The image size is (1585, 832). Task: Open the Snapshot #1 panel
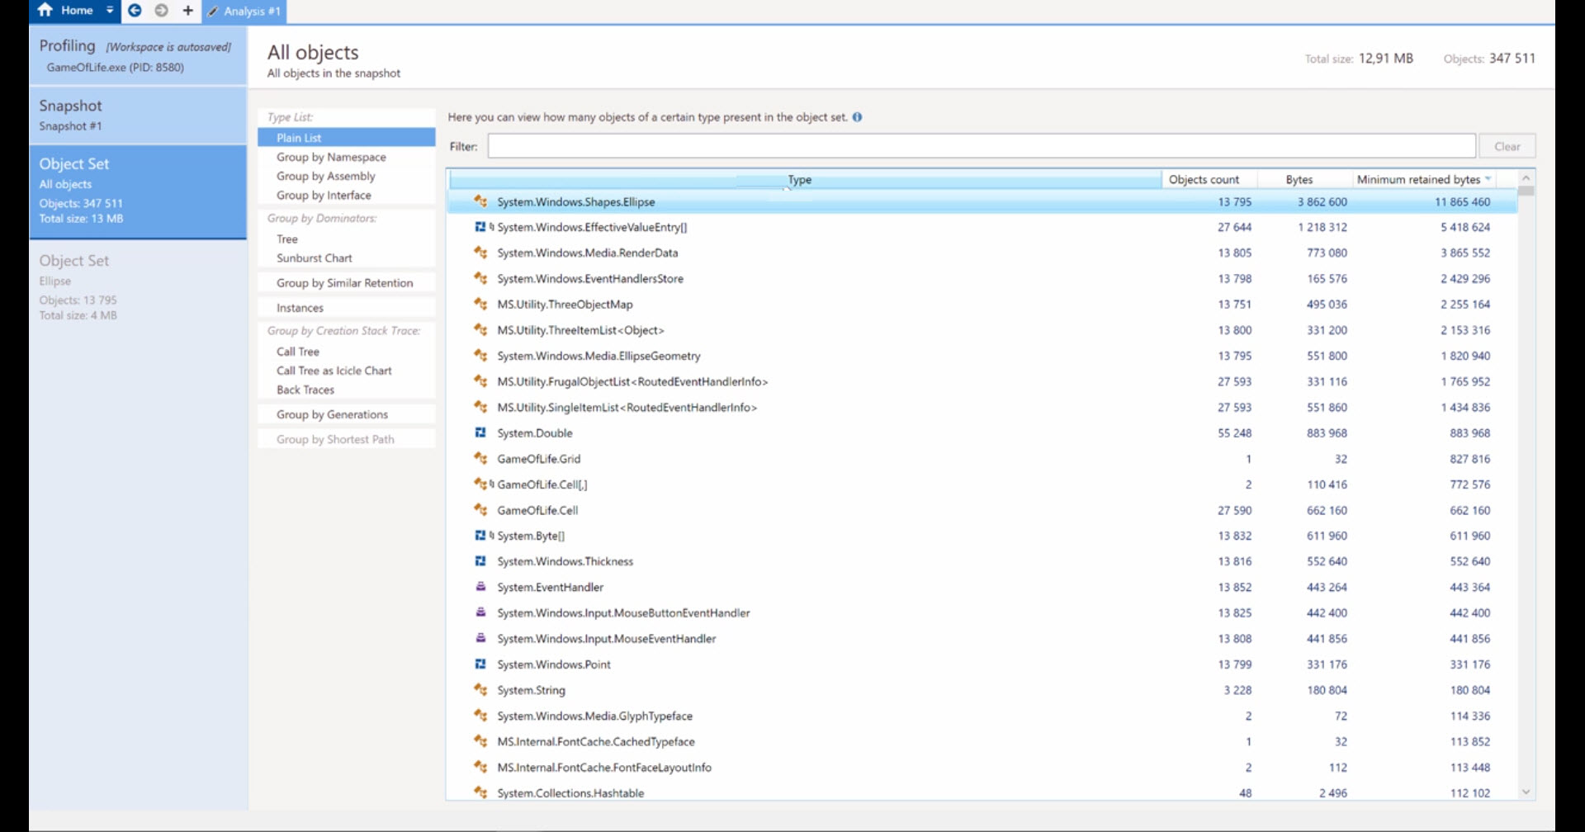tap(138, 115)
